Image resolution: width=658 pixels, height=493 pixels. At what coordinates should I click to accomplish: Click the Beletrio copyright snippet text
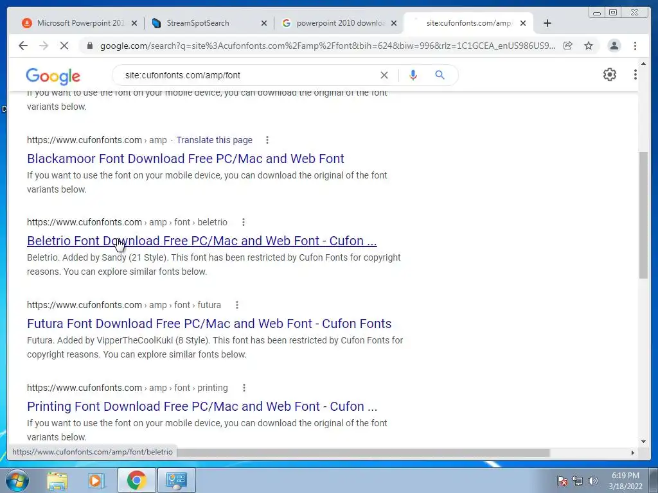click(x=213, y=264)
